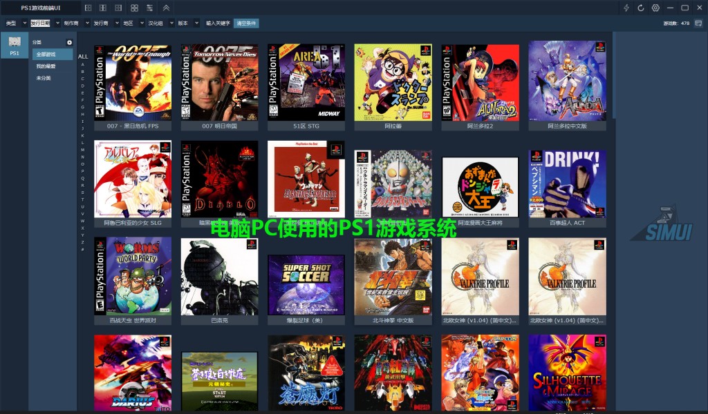The image size is (708, 414).
Task: Select the PS1 platform icon
Action: [15, 46]
